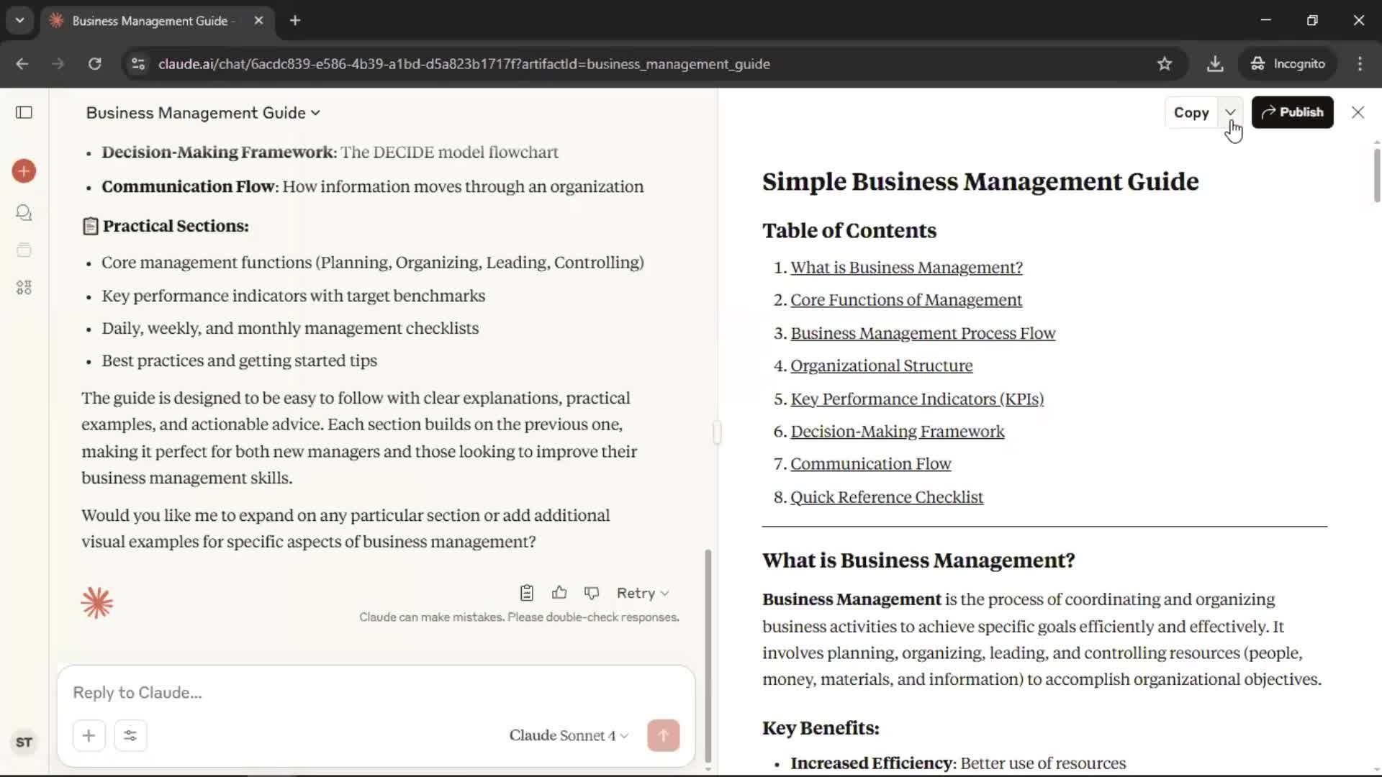Open a new browser tab
The width and height of the screenshot is (1382, 777).
point(295,21)
